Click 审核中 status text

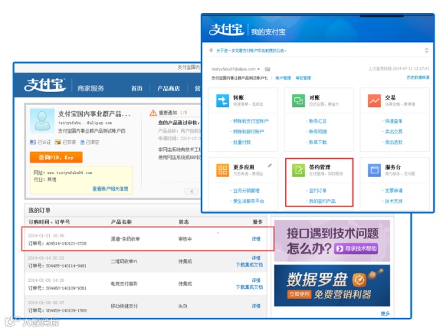[185, 239]
